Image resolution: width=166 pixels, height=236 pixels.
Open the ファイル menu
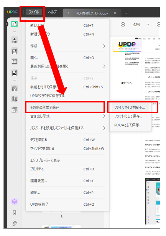(34, 12)
